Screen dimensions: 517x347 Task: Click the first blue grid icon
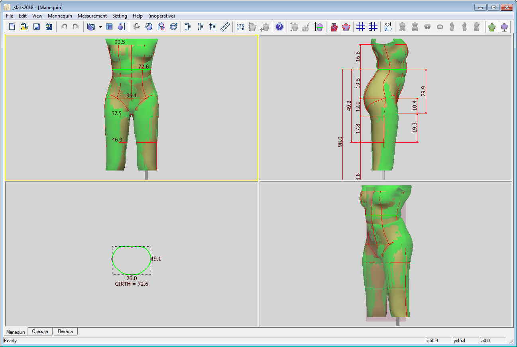(x=361, y=27)
